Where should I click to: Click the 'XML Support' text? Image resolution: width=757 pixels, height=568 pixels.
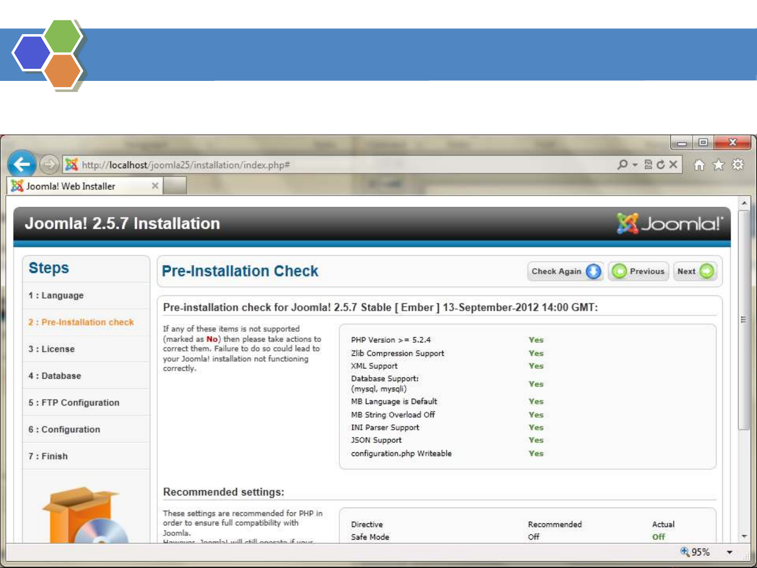375,366
